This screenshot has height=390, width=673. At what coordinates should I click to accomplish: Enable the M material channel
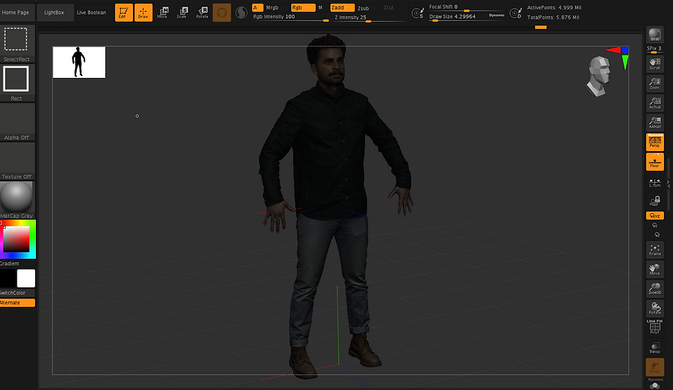320,8
